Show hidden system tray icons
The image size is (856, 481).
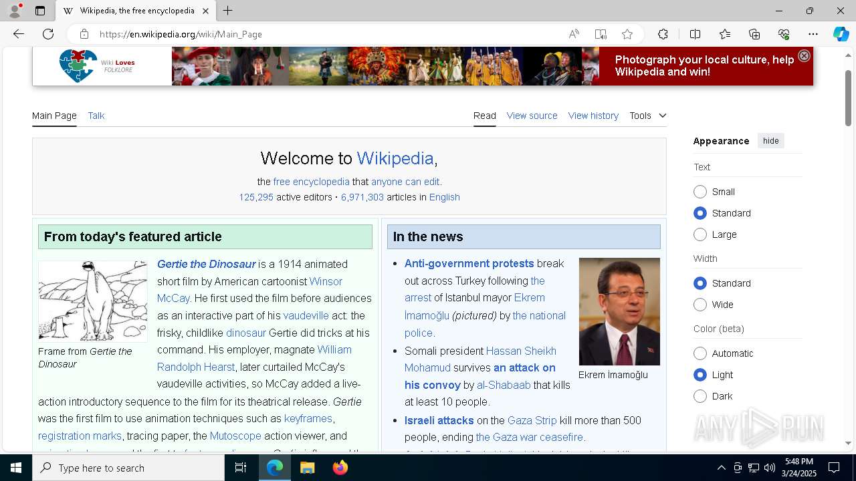[x=721, y=468]
